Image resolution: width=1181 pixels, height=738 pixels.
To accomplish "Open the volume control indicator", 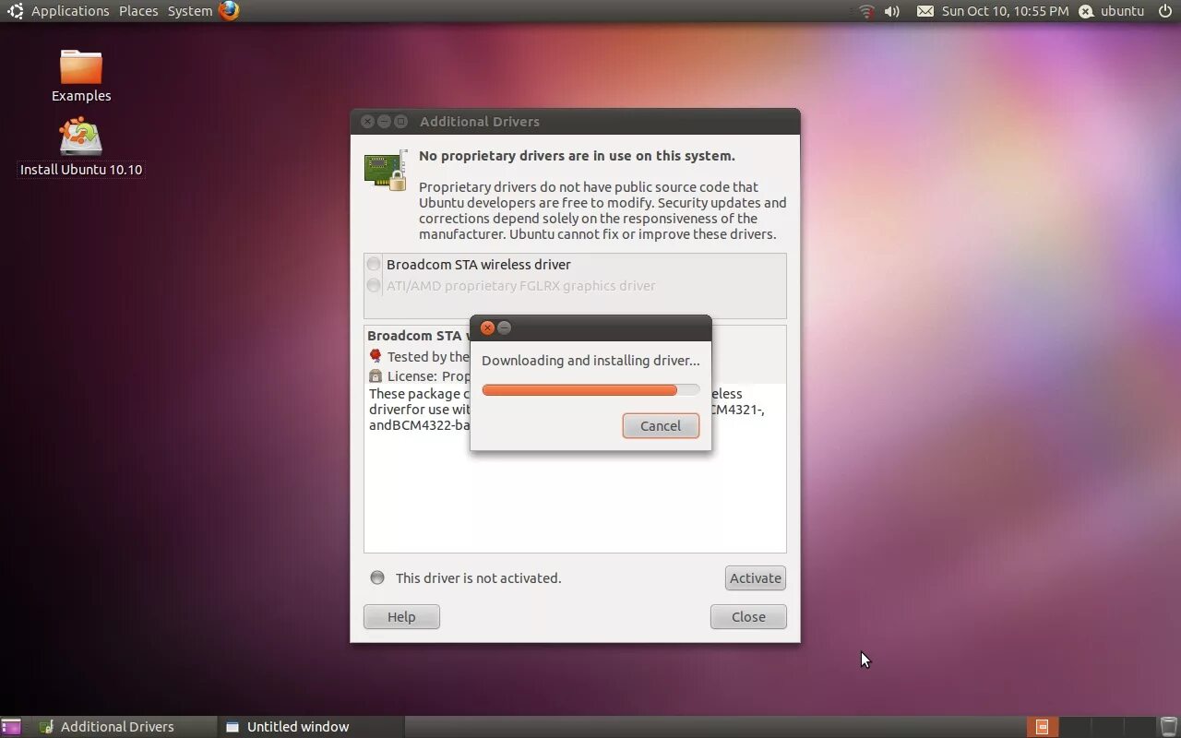I will (891, 11).
